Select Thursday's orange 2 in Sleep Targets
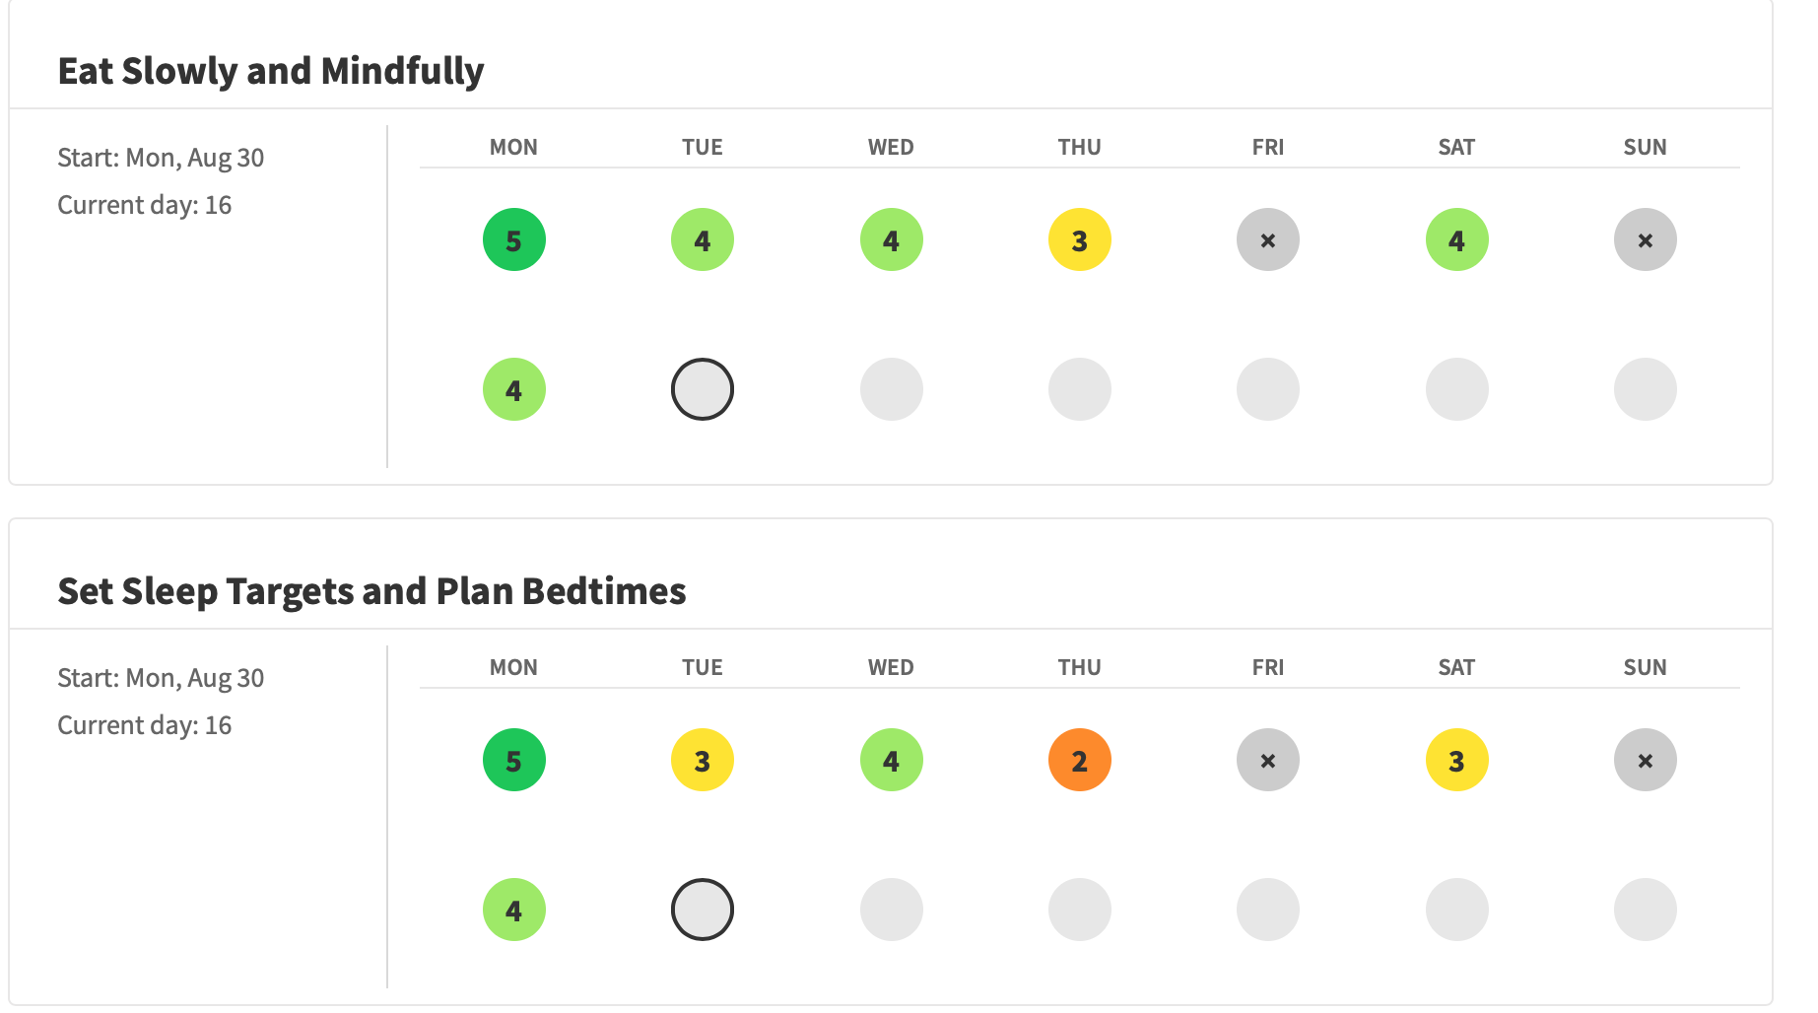This screenshot has width=1818, height=1013. pyautogui.click(x=1079, y=760)
